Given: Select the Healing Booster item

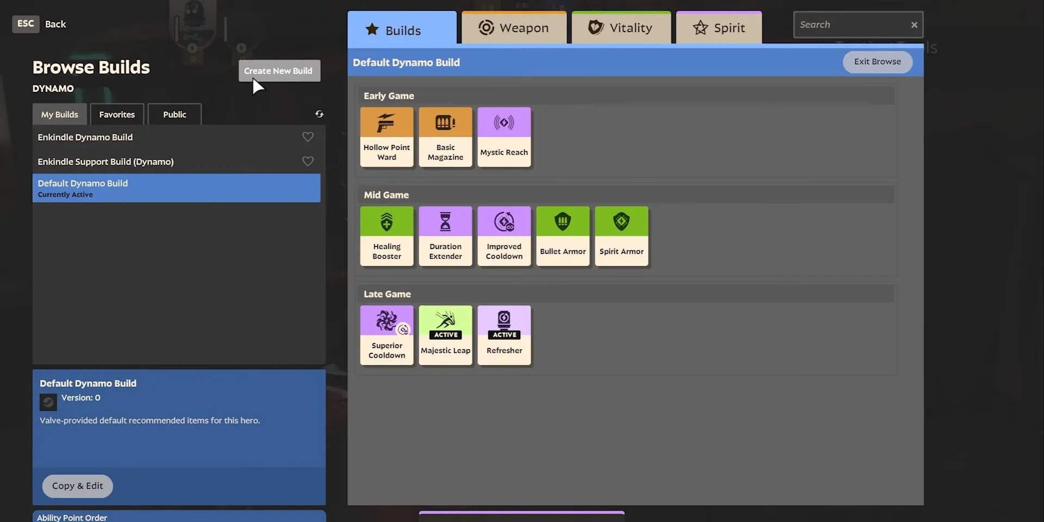Looking at the screenshot, I should pyautogui.click(x=387, y=236).
